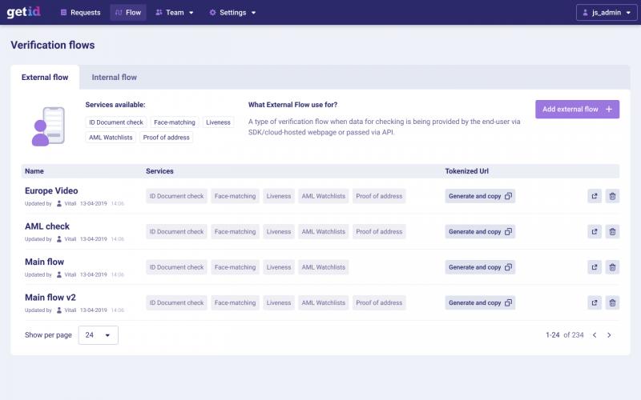The image size is (641, 400).
Task: Generate and copy URL for Main flow v2
Action: tap(480, 303)
